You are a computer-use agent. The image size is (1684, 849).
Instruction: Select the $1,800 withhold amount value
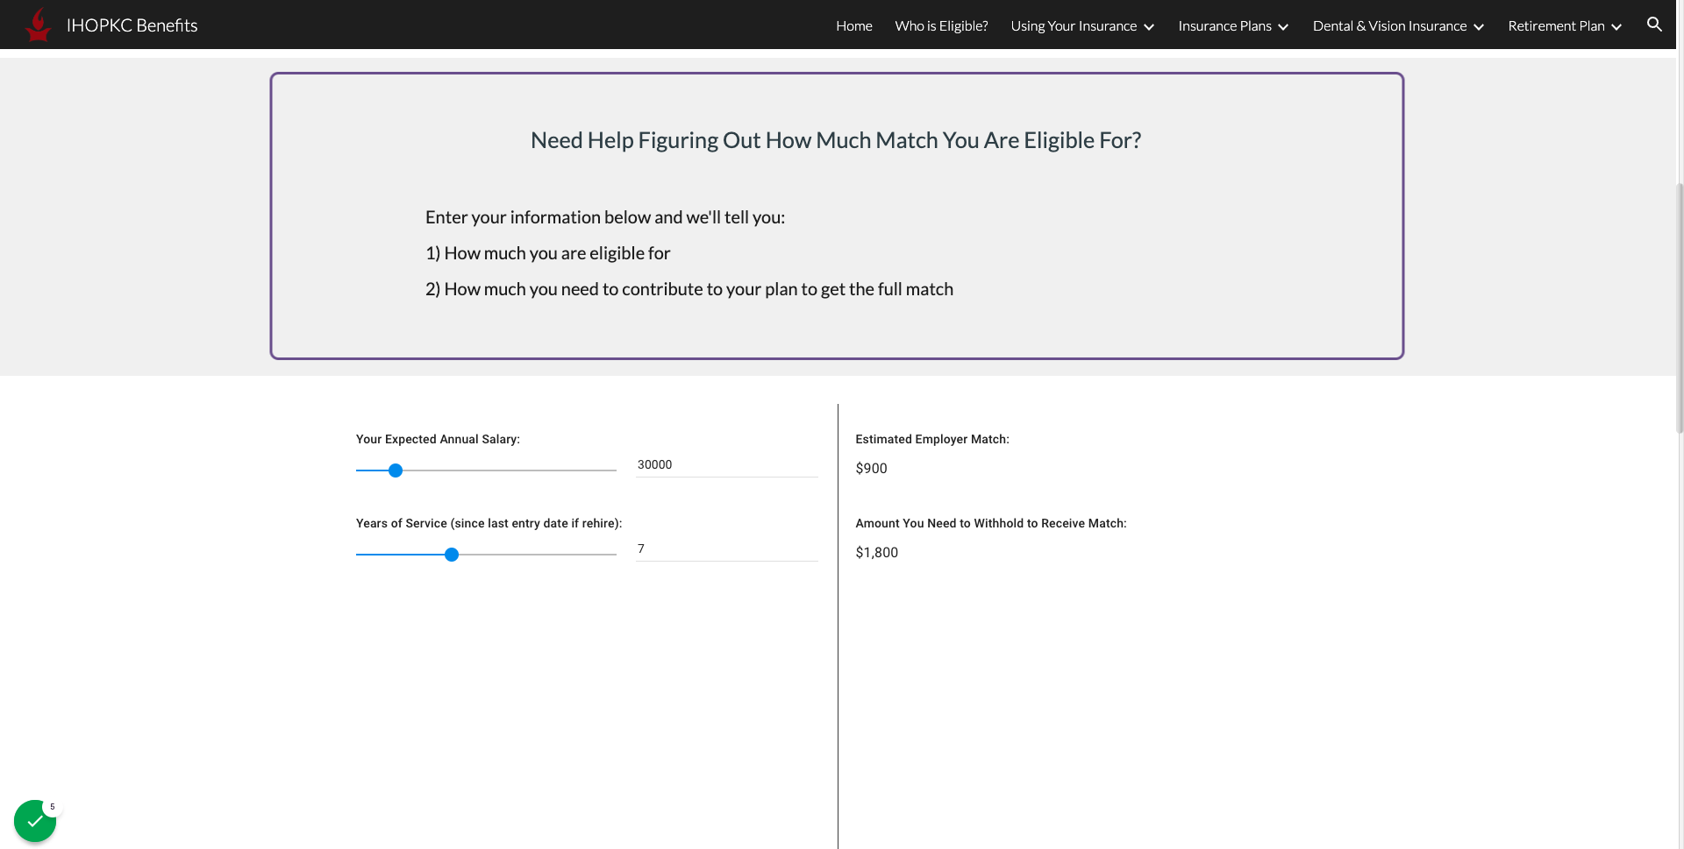pyautogui.click(x=876, y=553)
